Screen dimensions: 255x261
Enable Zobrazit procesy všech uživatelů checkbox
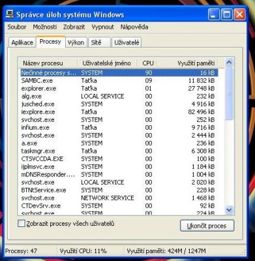coord(22,223)
